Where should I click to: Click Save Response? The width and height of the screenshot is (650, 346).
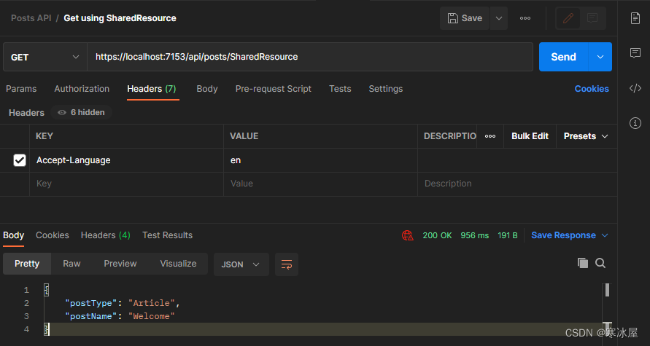pos(563,235)
